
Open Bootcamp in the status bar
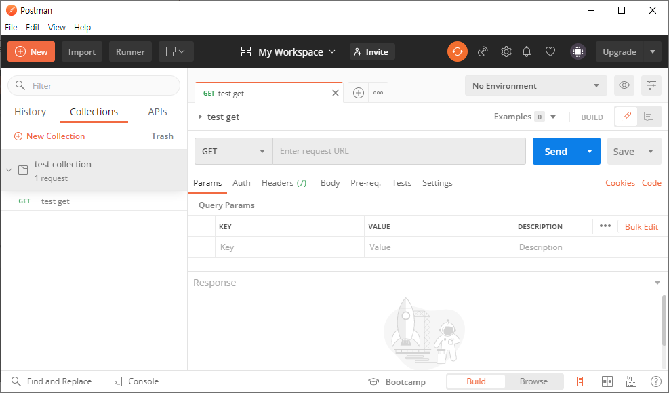397,382
